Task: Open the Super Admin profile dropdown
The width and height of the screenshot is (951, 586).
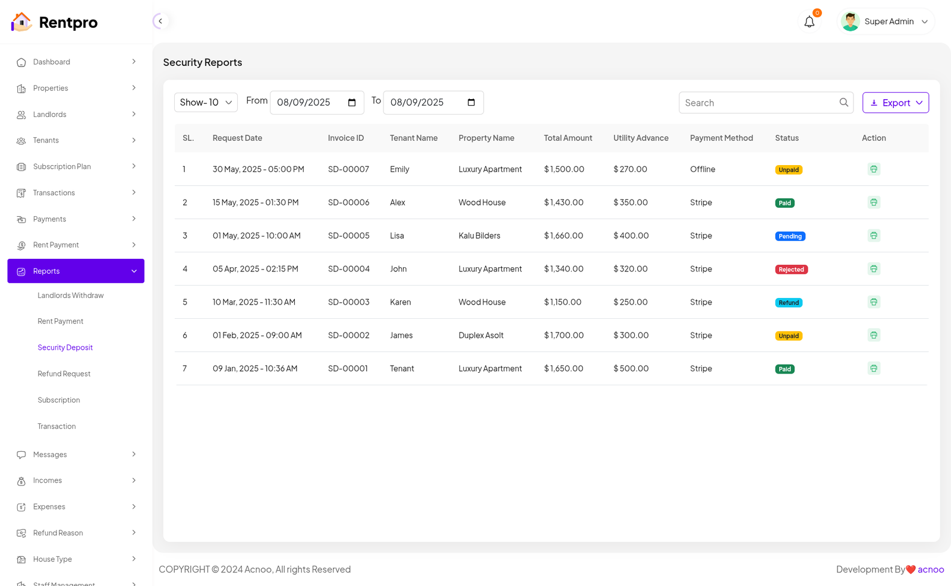Action: (x=886, y=22)
